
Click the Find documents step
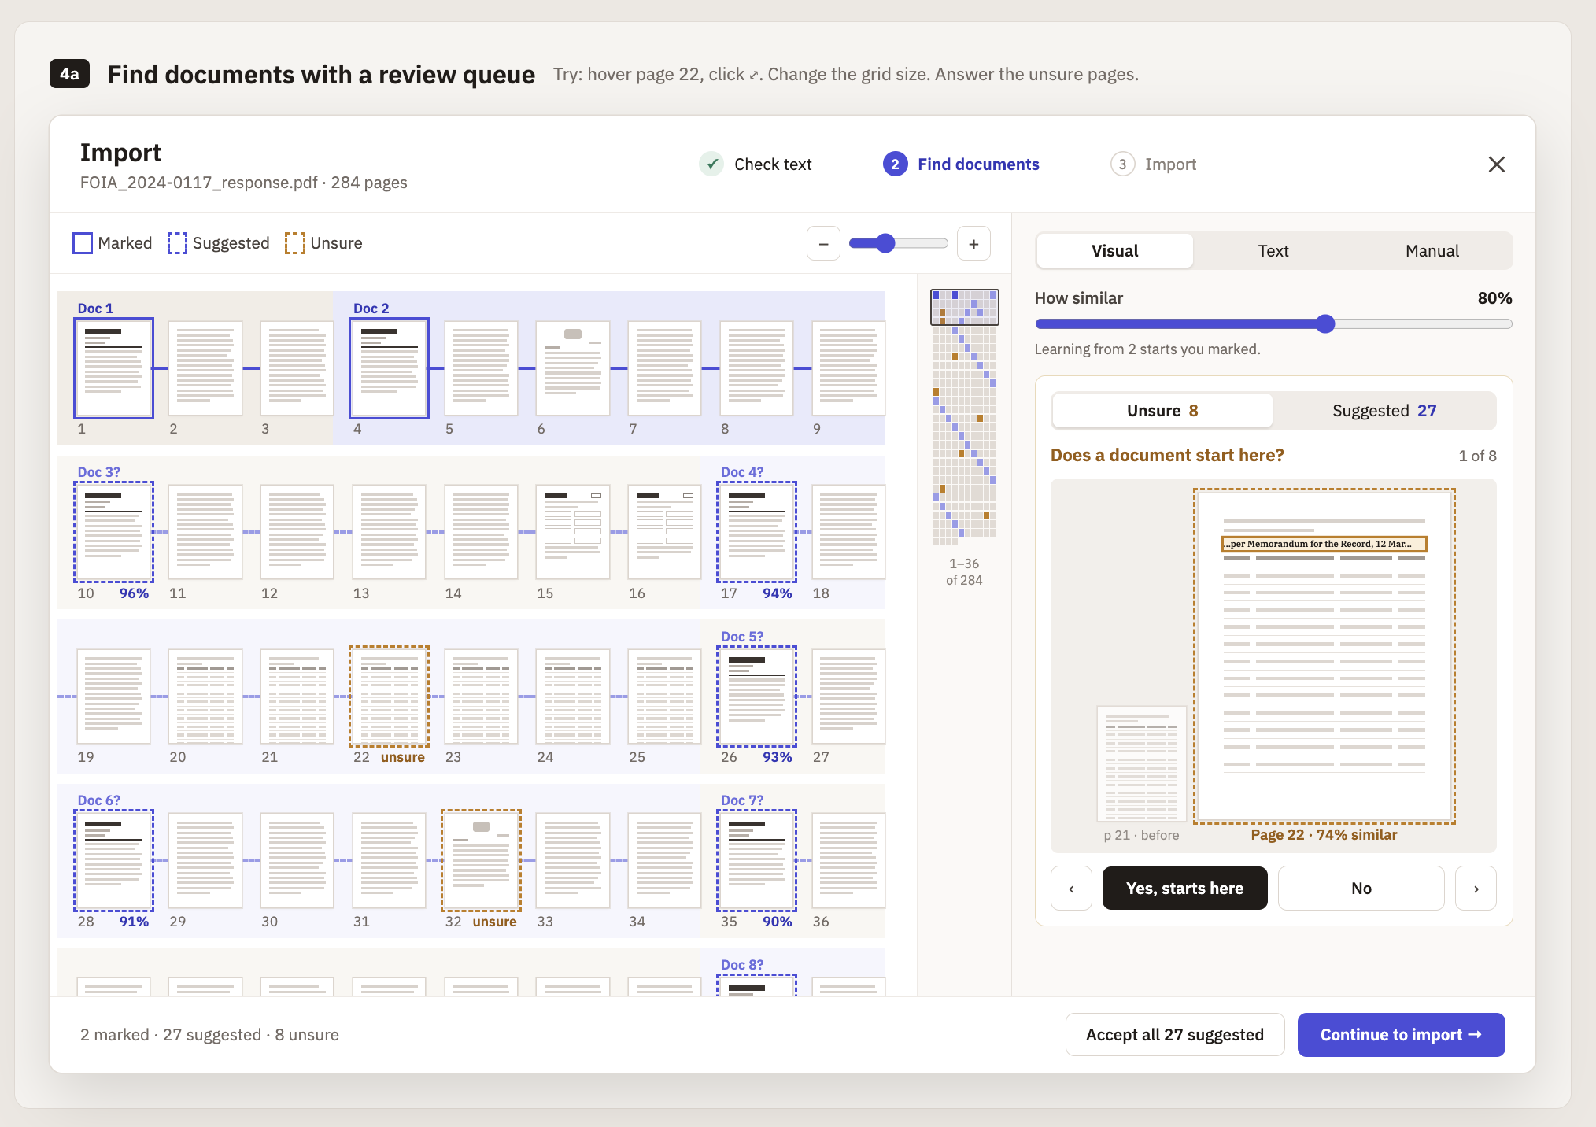tap(961, 164)
